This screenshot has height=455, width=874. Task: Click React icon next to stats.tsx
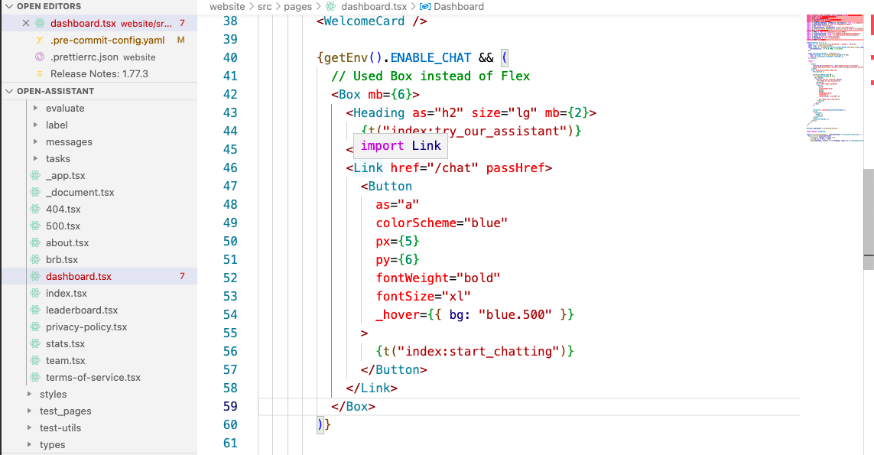click(36, 343)
